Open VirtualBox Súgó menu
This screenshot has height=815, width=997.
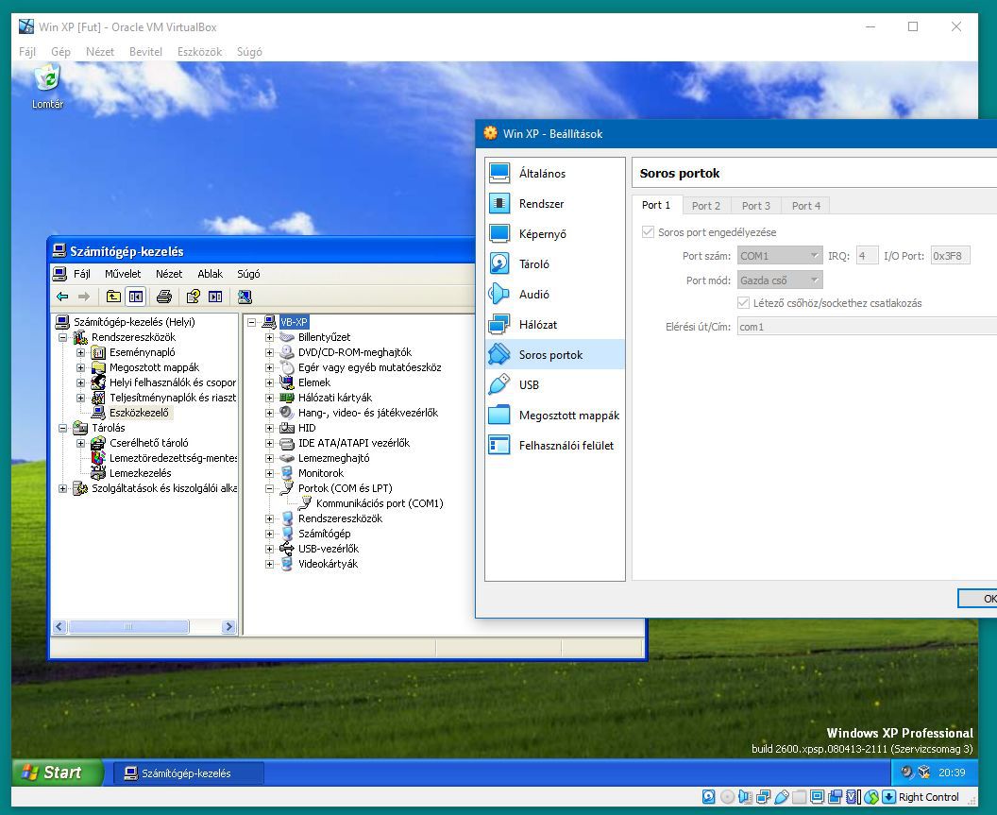[249, 52]
